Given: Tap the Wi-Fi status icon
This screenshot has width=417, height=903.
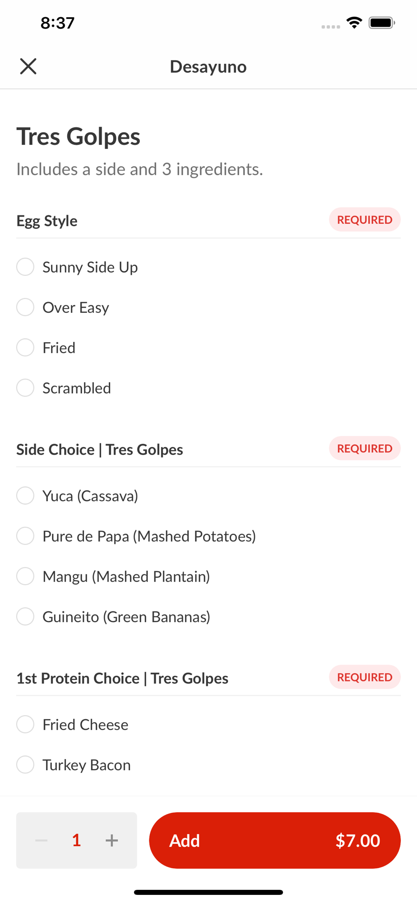Looking at the screenshot, I should coord(354,23).
